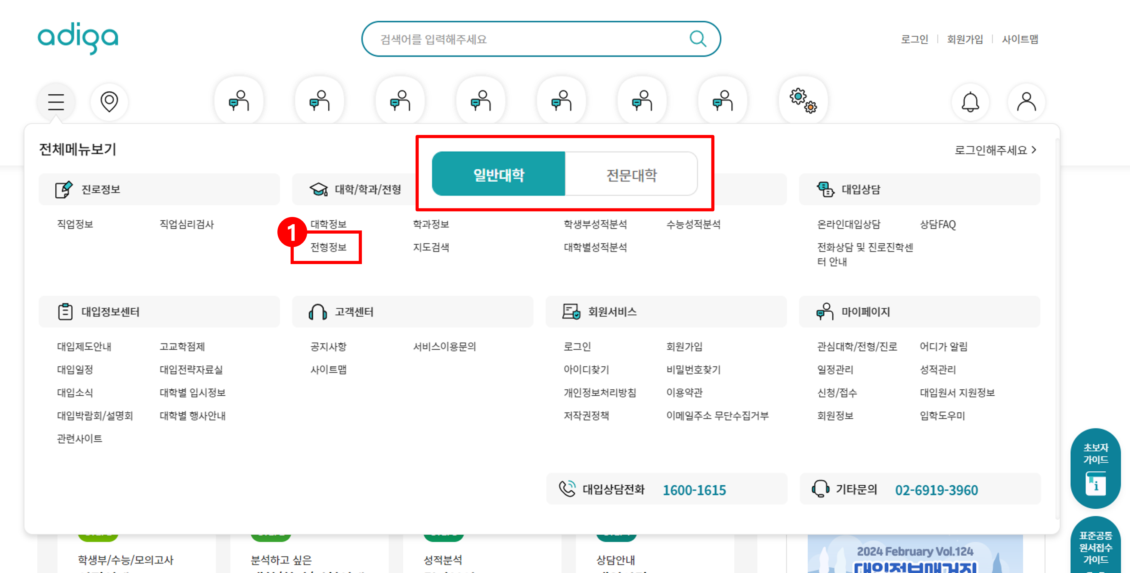This screenshot has width=1130, height=573.
Task: Go to 대학별 입시정보
Action: coord(192,392)
